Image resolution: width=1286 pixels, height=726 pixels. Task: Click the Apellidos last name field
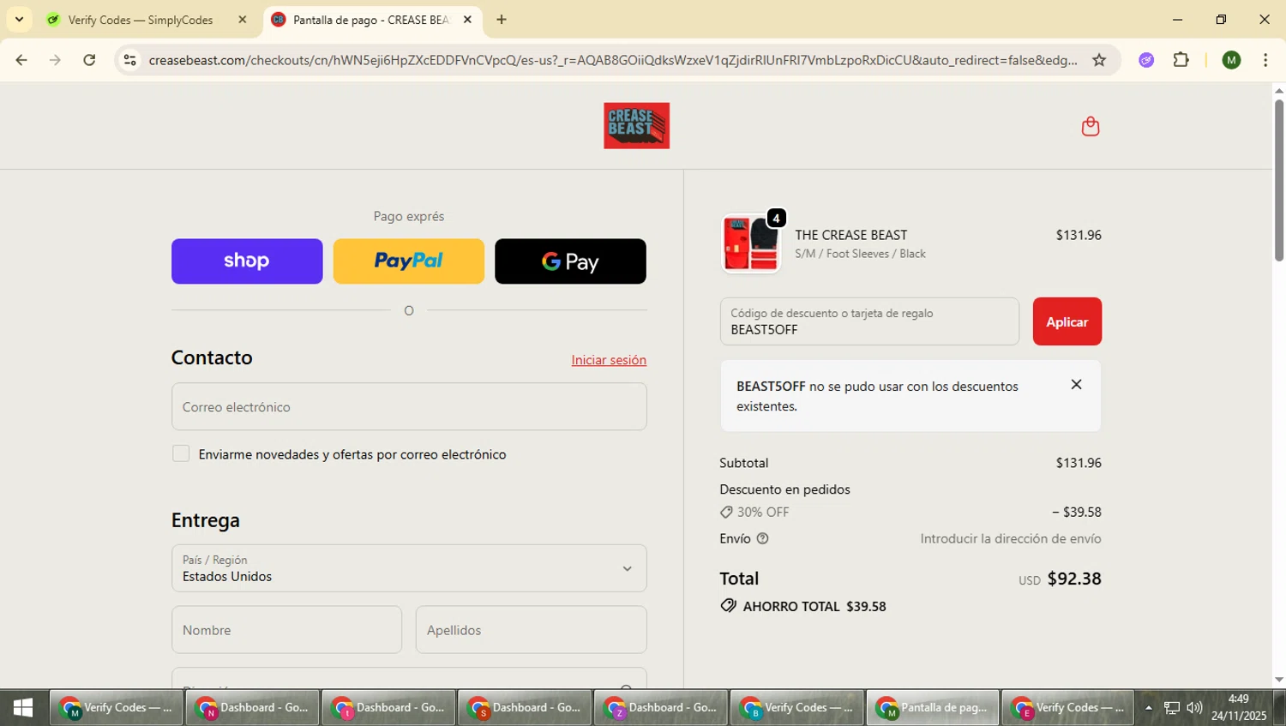(x=532, y=630)
